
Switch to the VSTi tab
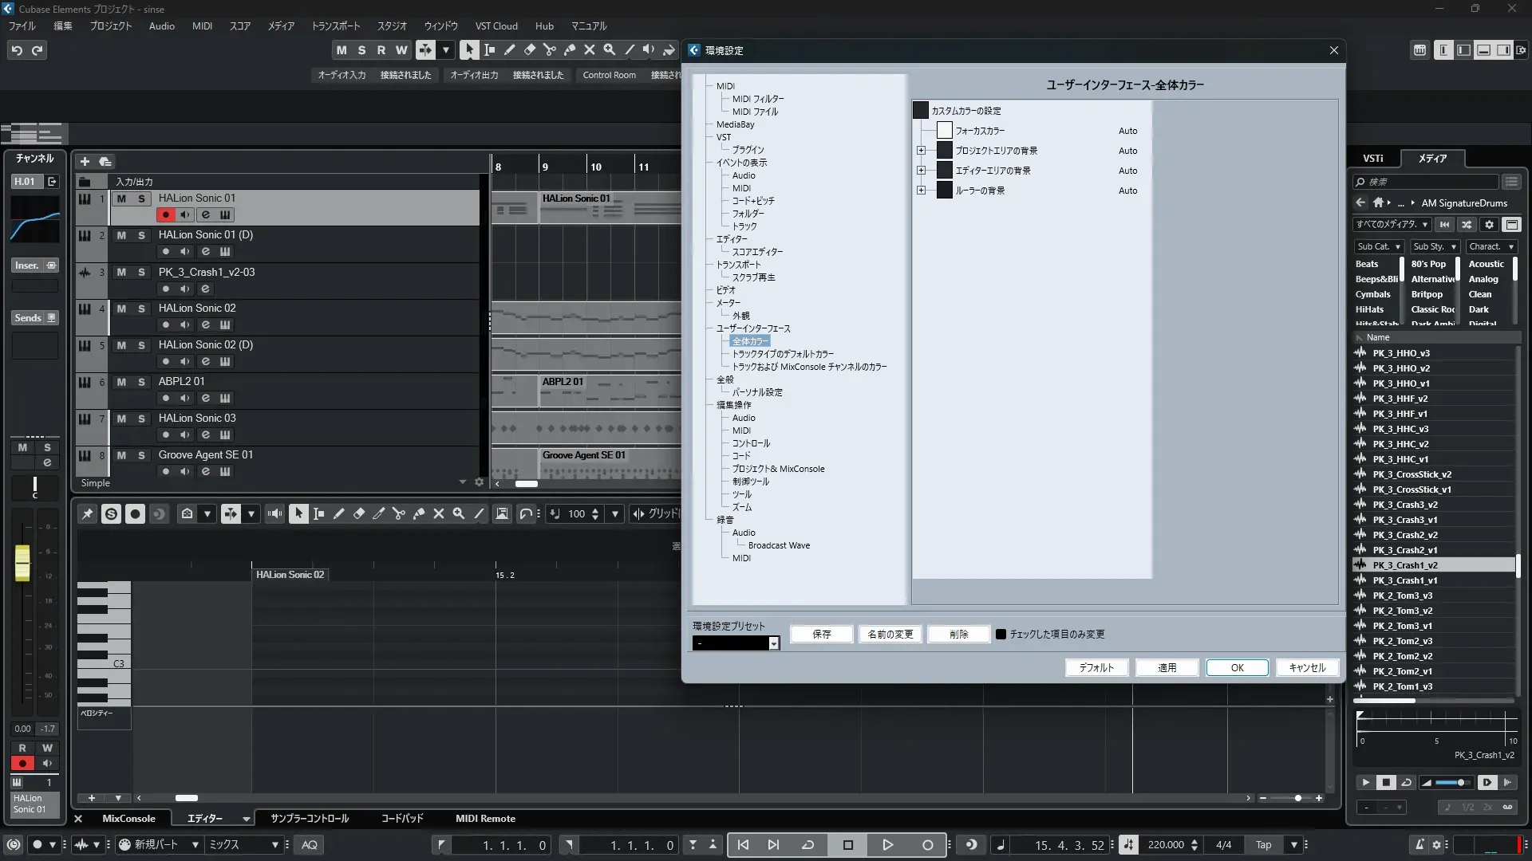tap(1372, 159)
